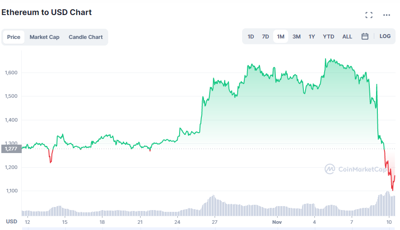Show ALL price history

347,37
